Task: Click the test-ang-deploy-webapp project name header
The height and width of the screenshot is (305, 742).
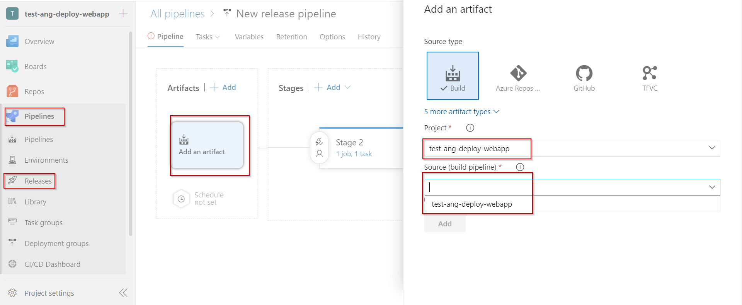Action: (67, 14)
